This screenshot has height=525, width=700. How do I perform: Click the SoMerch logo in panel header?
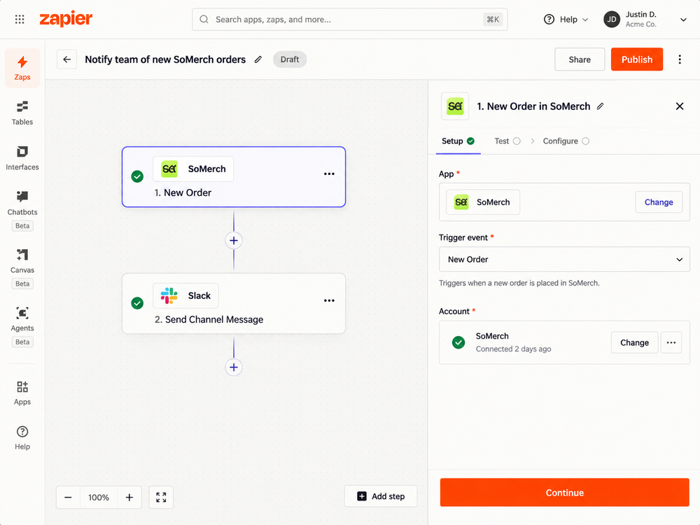tap(455, 106)
